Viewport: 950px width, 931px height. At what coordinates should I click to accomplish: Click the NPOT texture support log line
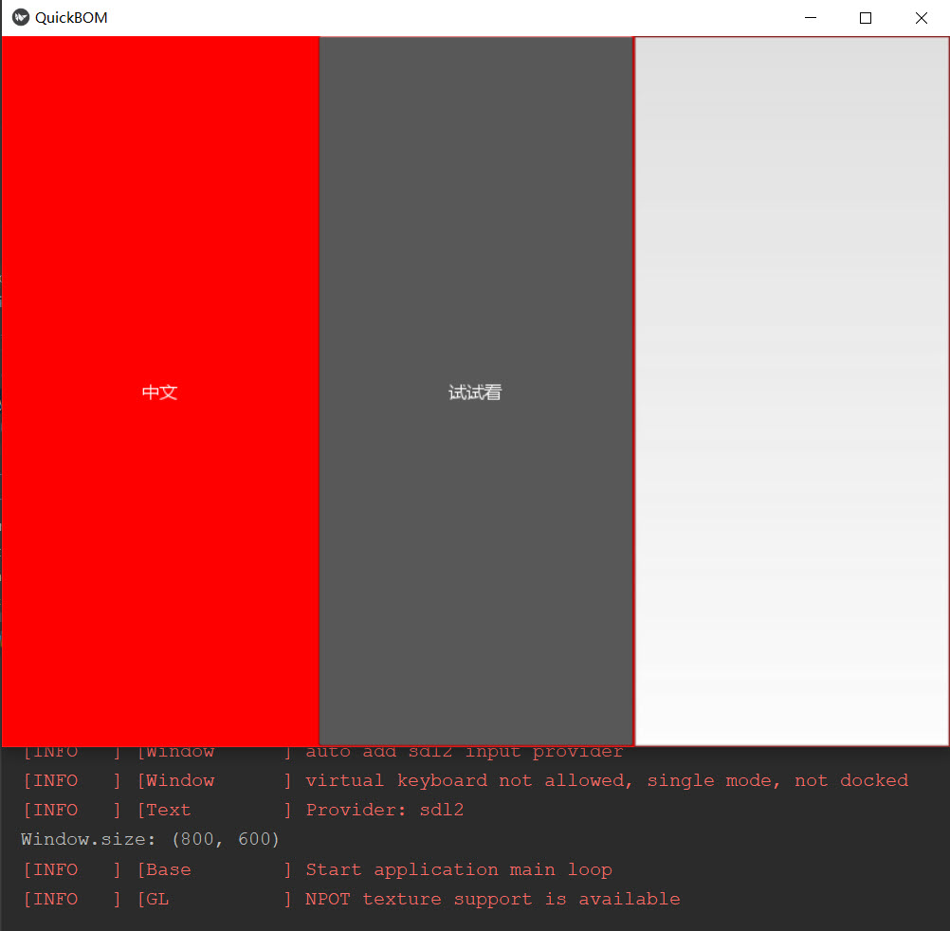pos(492,899)
